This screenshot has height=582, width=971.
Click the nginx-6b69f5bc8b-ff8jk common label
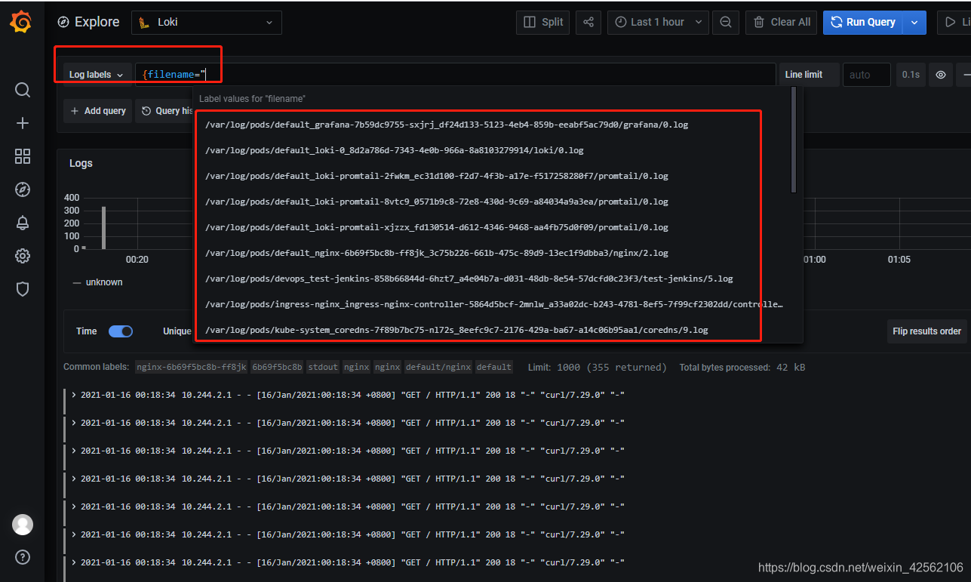(191, 368)
